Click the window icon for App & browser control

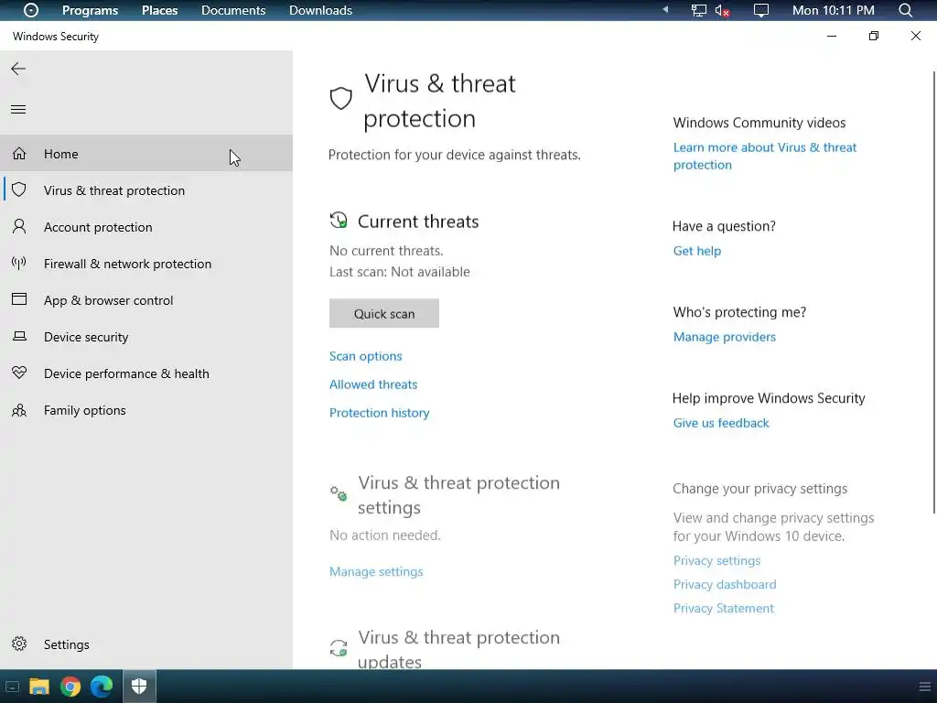(19, 299)
